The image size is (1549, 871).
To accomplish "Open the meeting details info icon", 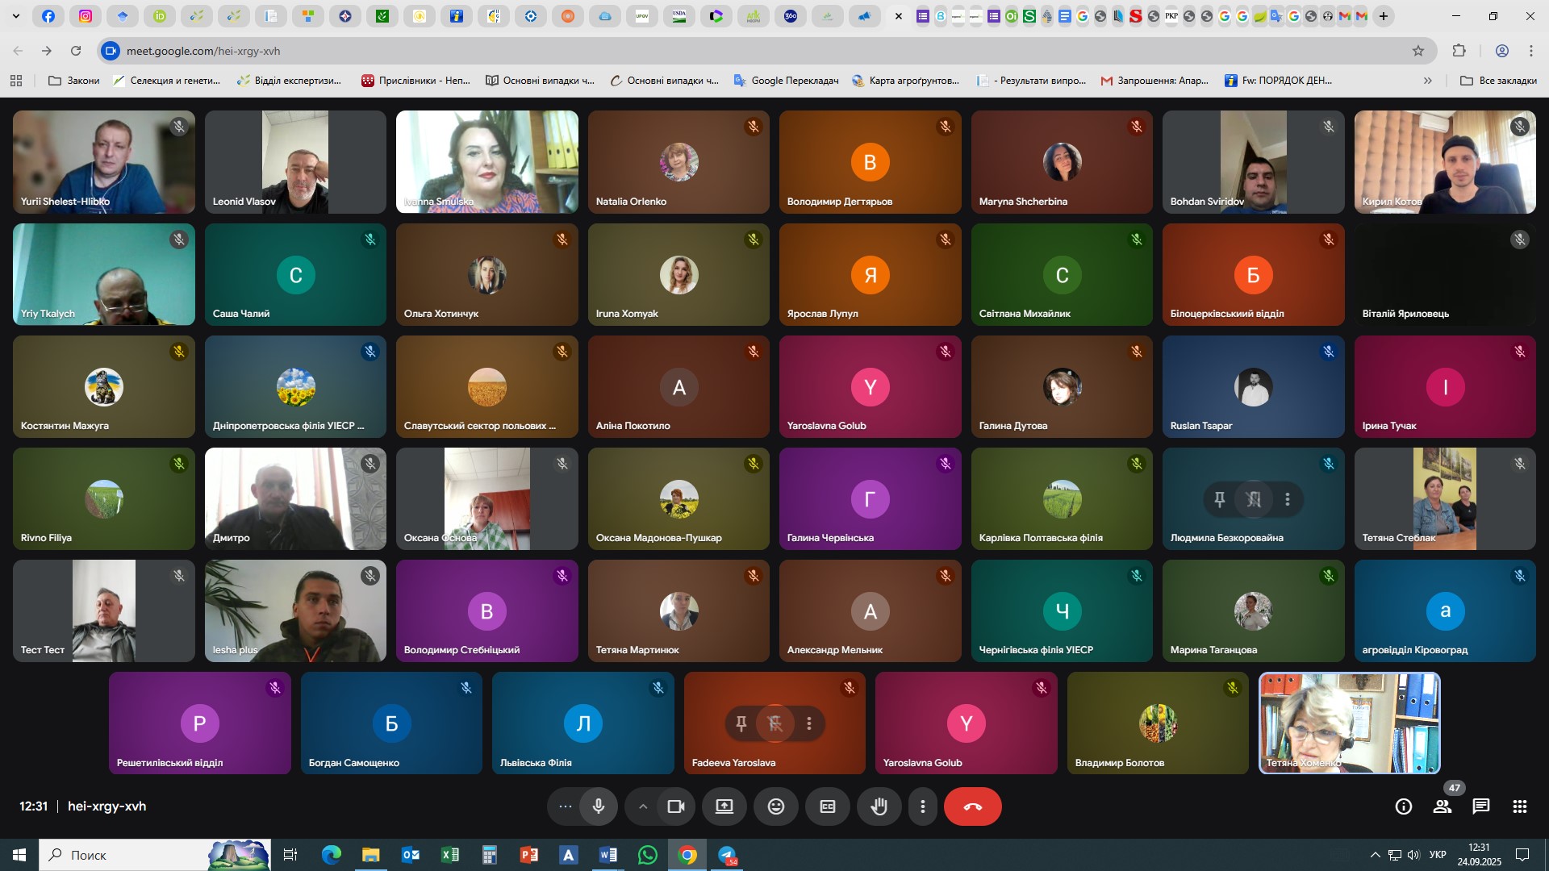I will pyautogui.click(x=1403, y=806).
